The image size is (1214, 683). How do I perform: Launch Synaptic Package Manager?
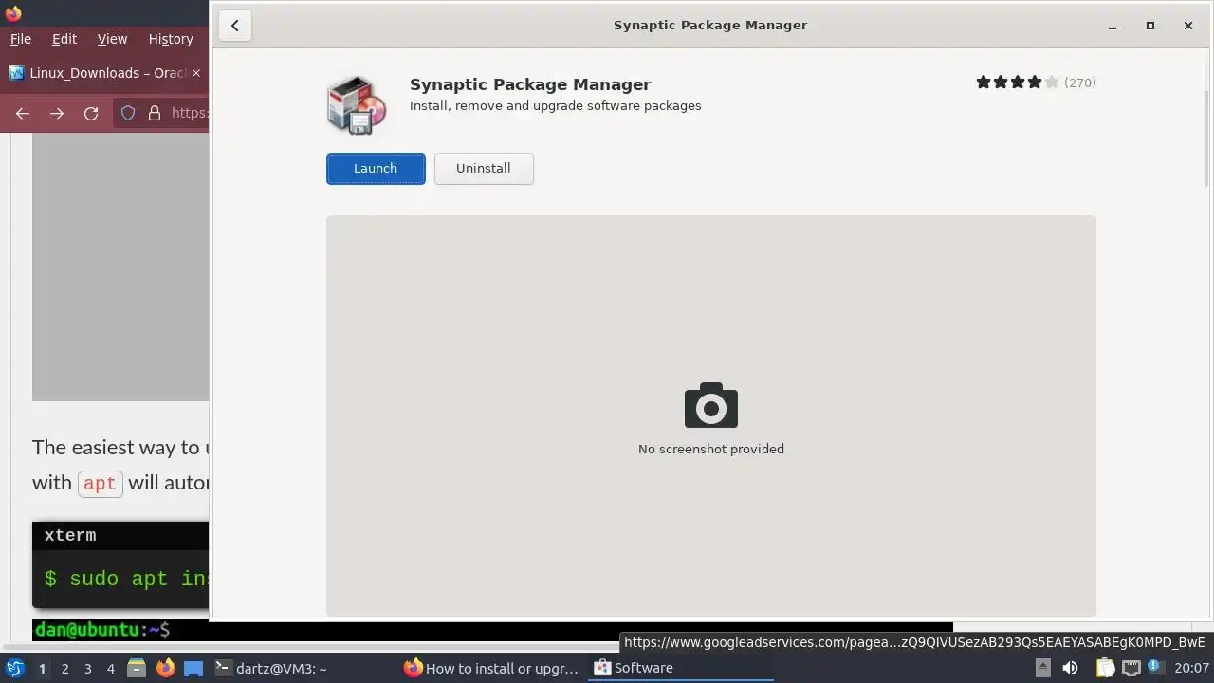(376, 169)
